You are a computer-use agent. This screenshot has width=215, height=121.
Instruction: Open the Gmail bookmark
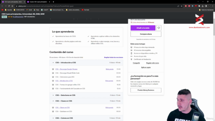(x=29, y=10)
